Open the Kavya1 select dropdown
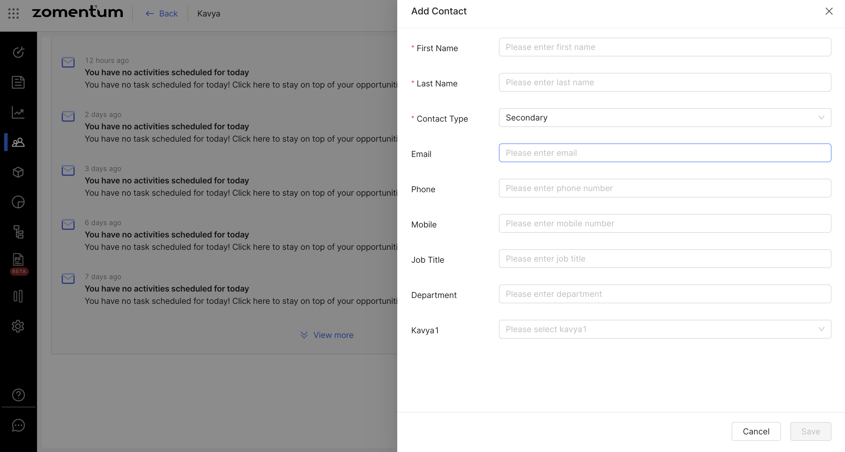 [x=665, y=329]
